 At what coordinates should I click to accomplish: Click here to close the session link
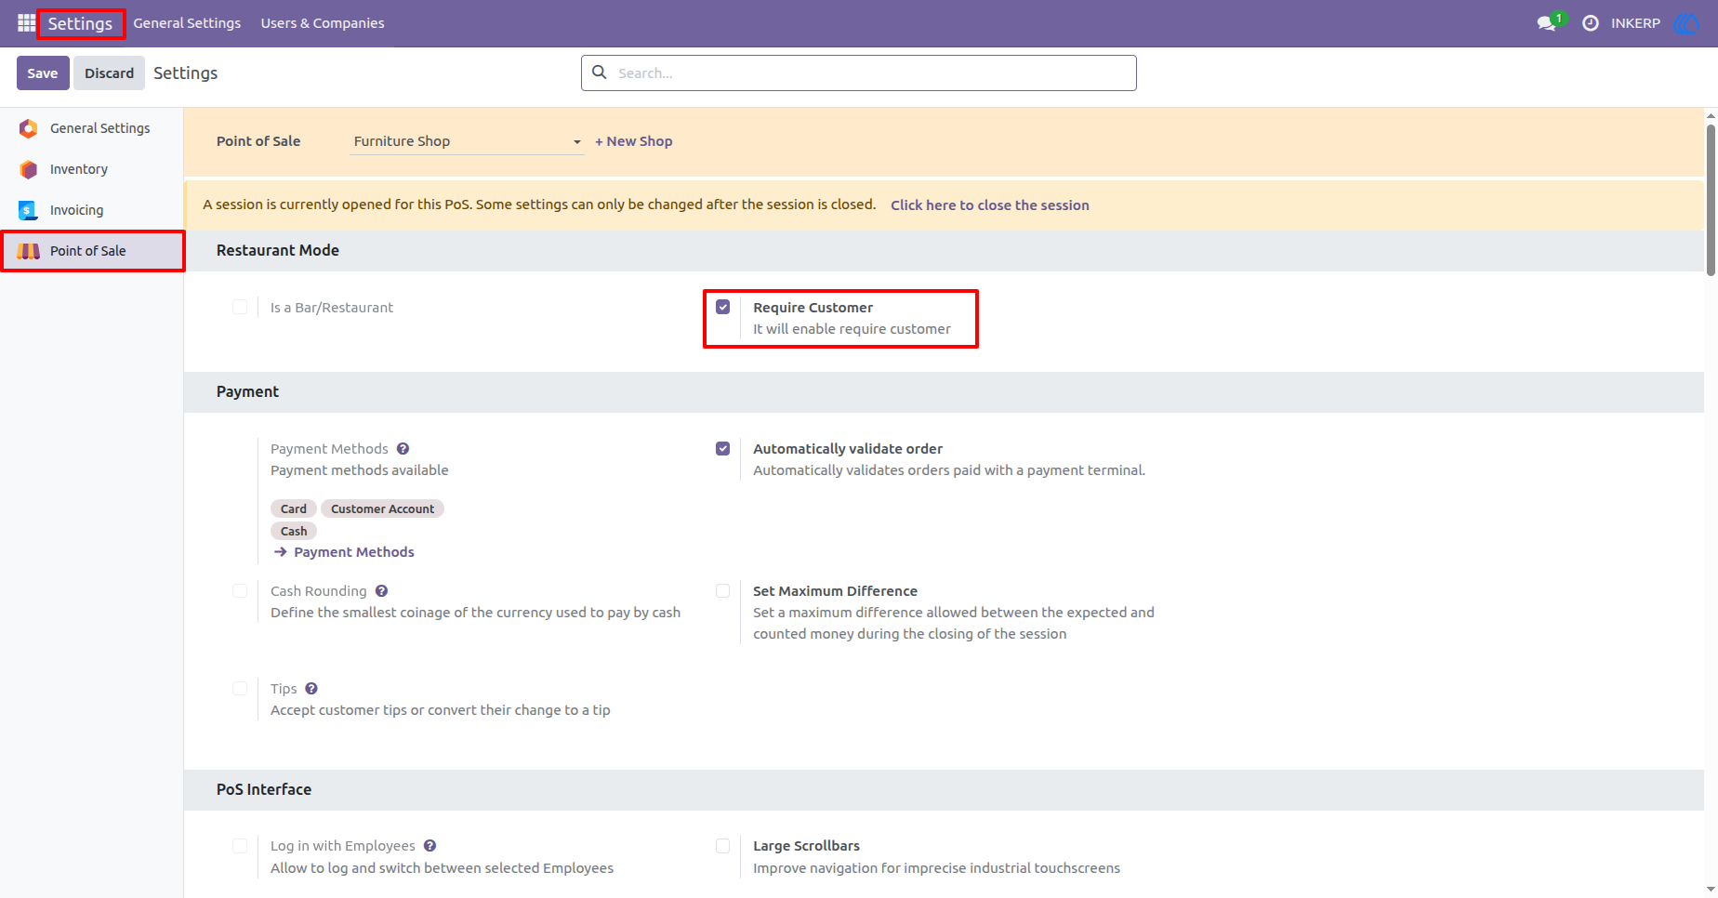click(x=989, y=205)
